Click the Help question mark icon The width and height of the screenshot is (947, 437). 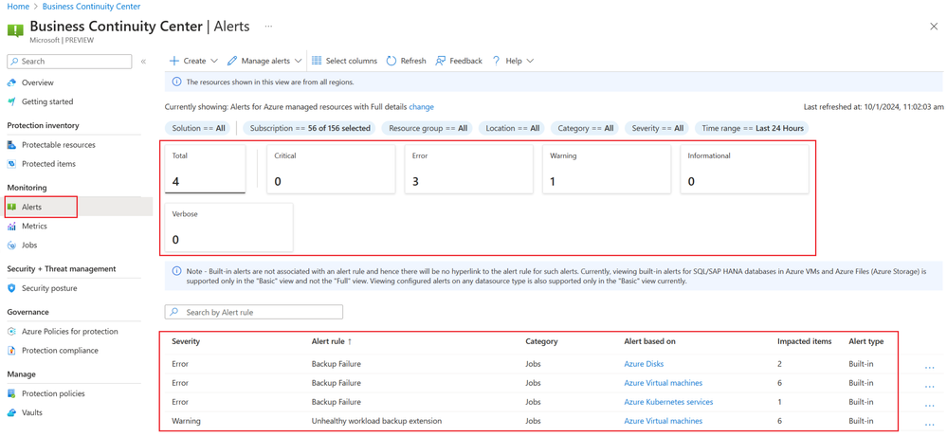coord(497,61)
